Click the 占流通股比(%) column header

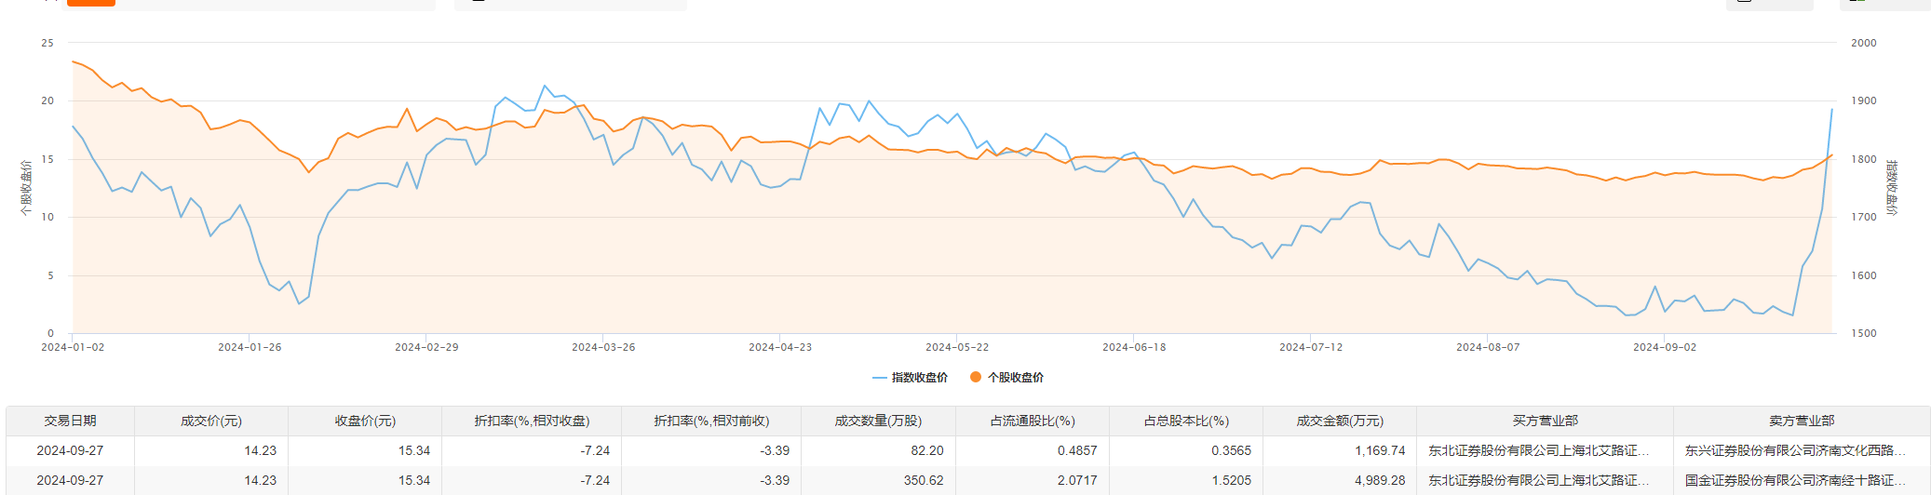(1033, 421)
